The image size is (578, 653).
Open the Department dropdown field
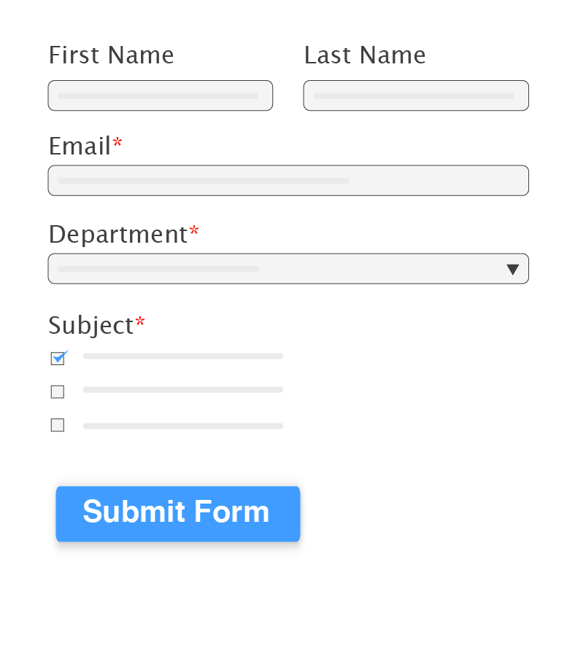pos(277,269)
